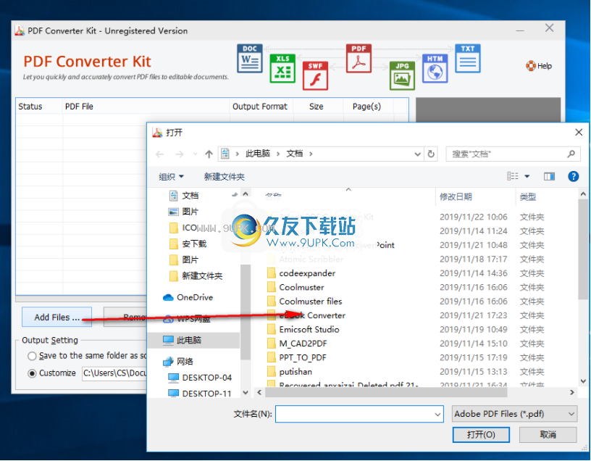Select the codeexpander folder
Viewport: 591px width, 461px height.
tap(307, 273)
